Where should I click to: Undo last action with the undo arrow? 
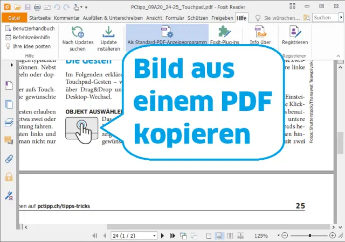pyautogui.click(x=57, y=7)
